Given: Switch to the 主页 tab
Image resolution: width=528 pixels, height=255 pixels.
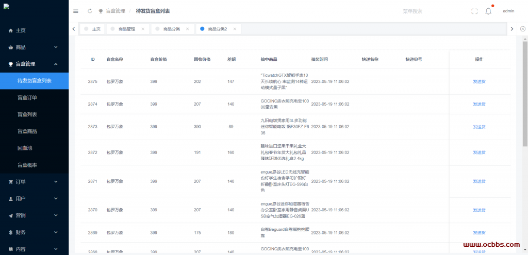Looking at the screenshot, I should [92, 29].
